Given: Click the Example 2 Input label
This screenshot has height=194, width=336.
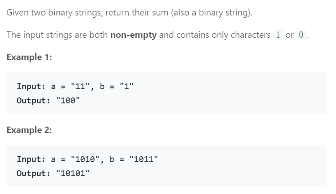Looking at the screenshot, I should click(x=31, y=159).
